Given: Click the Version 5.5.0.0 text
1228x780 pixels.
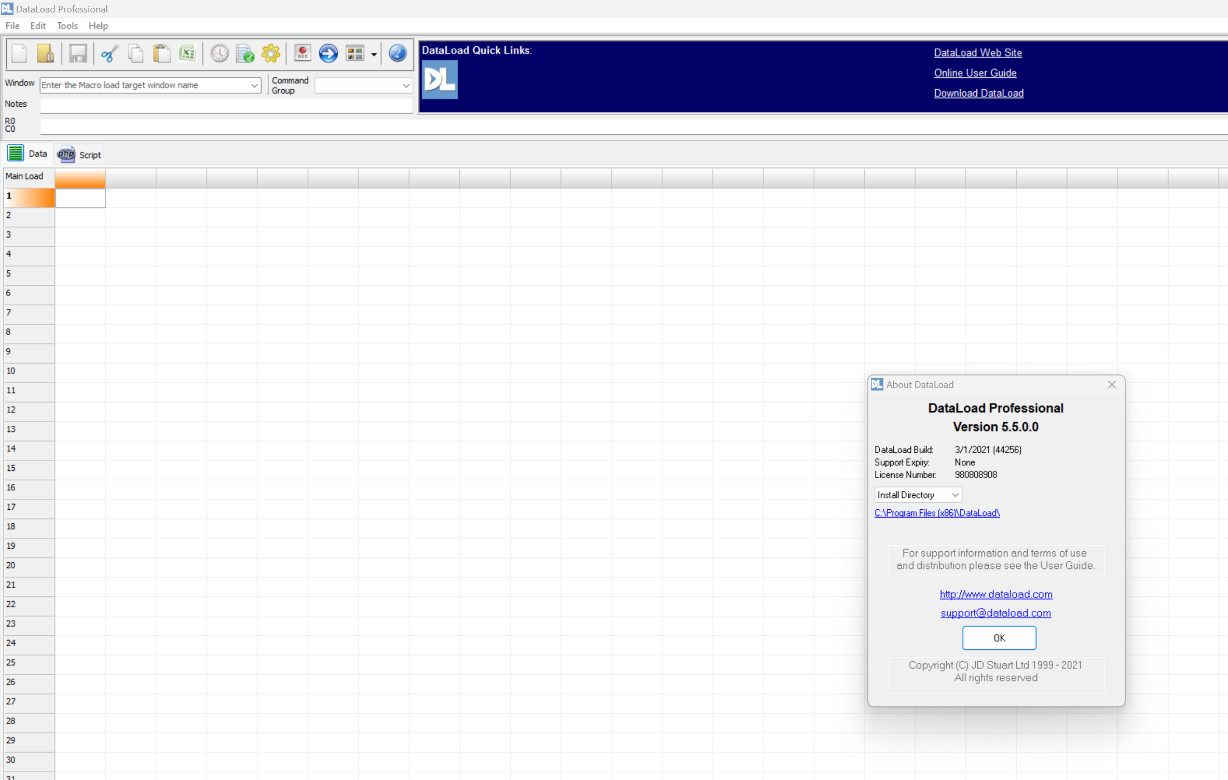Looking at the screenshot, I should point(995,427).
